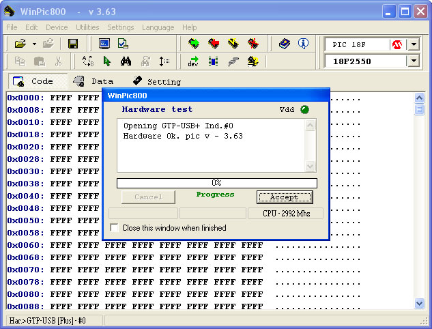
Task: Open the Language menu
Action: pyautogui.click(x=158, y=27)
